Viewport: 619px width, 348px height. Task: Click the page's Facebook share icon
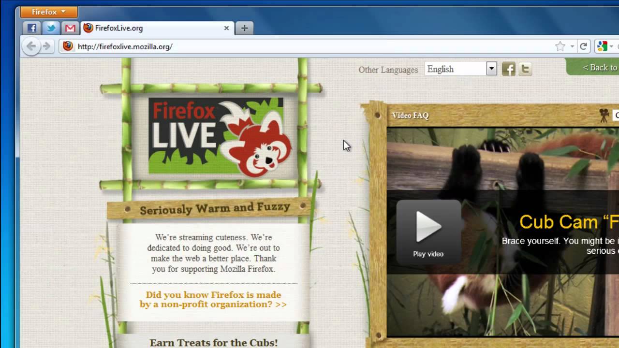pyautogui.click(x=508, y=69)
